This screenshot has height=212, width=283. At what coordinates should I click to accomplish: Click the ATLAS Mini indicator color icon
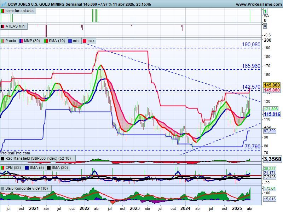[2, 26]
